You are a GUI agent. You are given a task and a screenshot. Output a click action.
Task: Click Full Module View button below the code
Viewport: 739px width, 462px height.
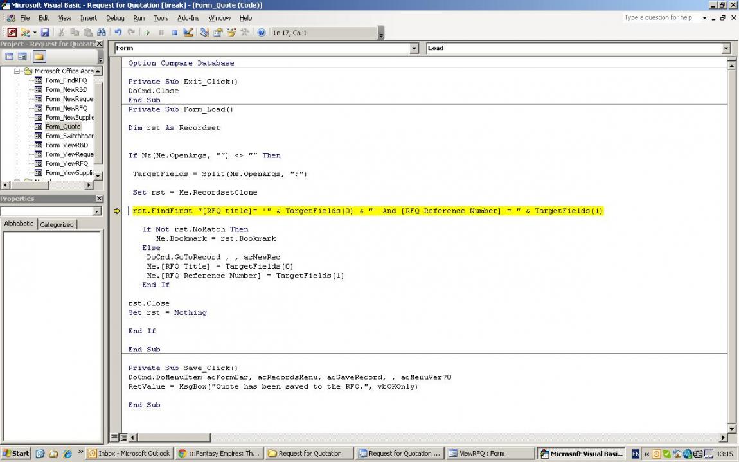123,437
